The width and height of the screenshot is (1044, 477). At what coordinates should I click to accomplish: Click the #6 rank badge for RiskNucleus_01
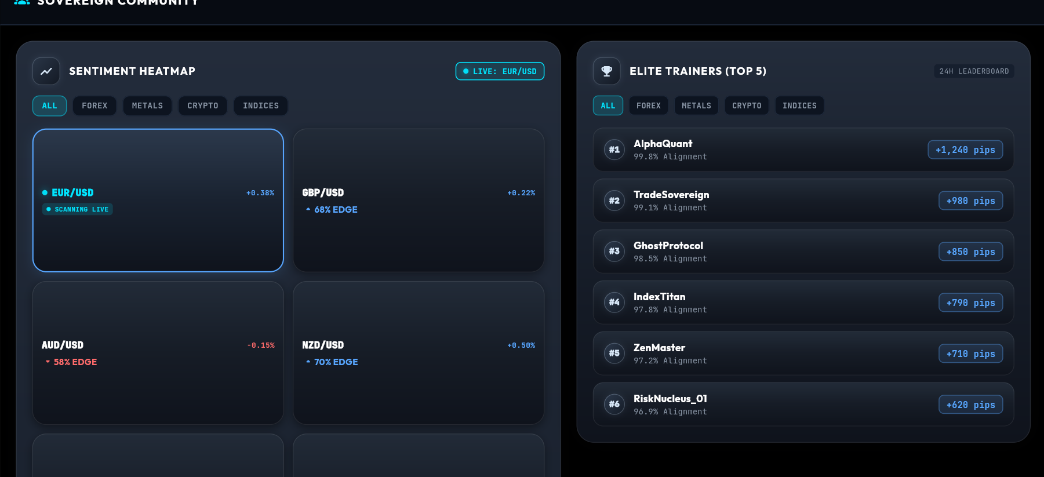[614, 405]
